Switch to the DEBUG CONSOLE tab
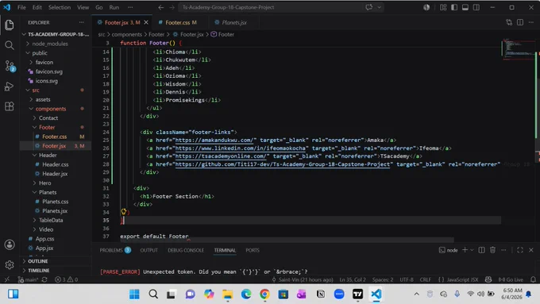Image resolution: width=540 pixels, height=304 pixels. click(x=186, y=250)
